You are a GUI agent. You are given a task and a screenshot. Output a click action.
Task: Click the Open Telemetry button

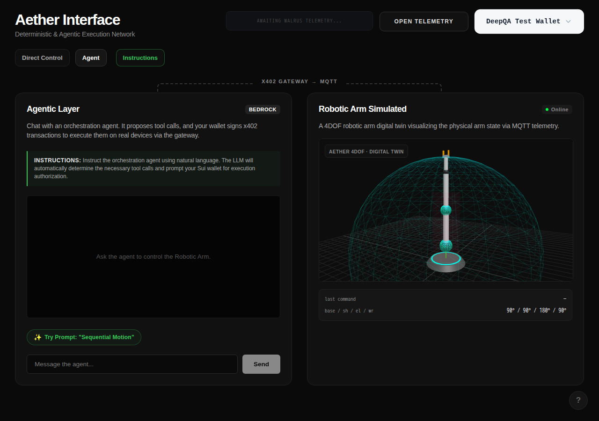click(x=424, y=22)
